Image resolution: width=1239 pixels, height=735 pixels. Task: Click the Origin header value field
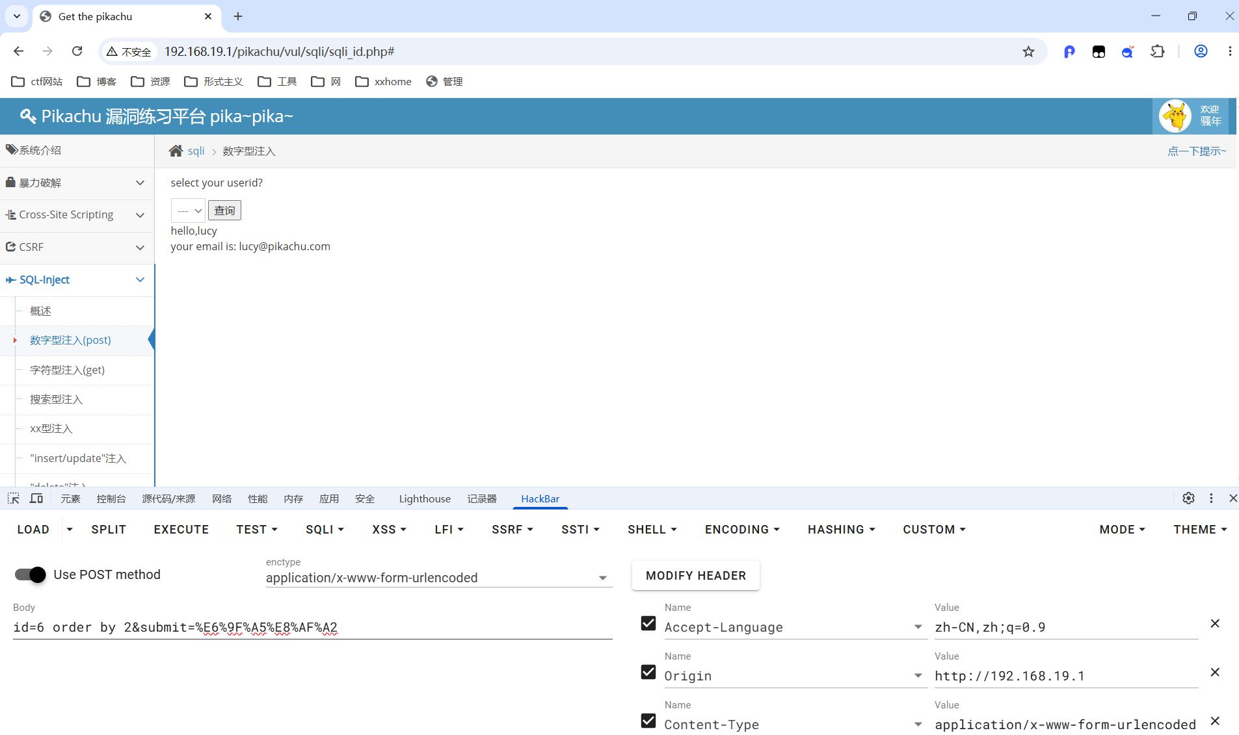point(1066,676)
